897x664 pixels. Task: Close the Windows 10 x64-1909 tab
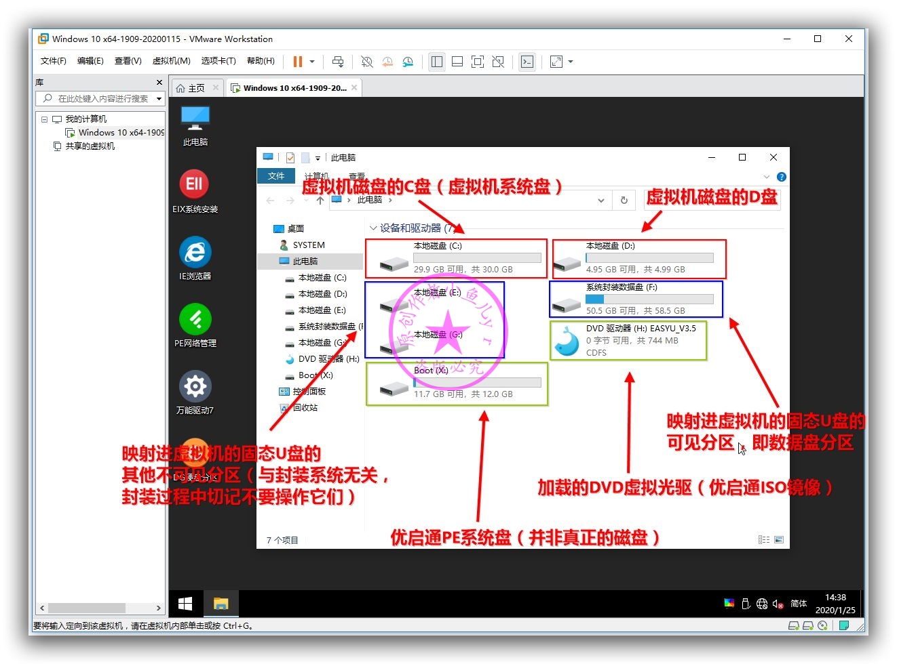354,88
